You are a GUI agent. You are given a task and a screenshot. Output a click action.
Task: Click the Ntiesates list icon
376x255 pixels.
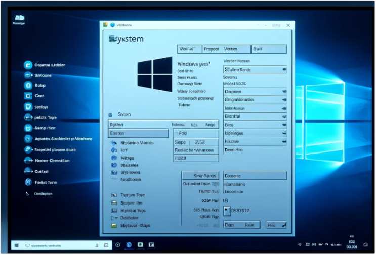point(114,165)
